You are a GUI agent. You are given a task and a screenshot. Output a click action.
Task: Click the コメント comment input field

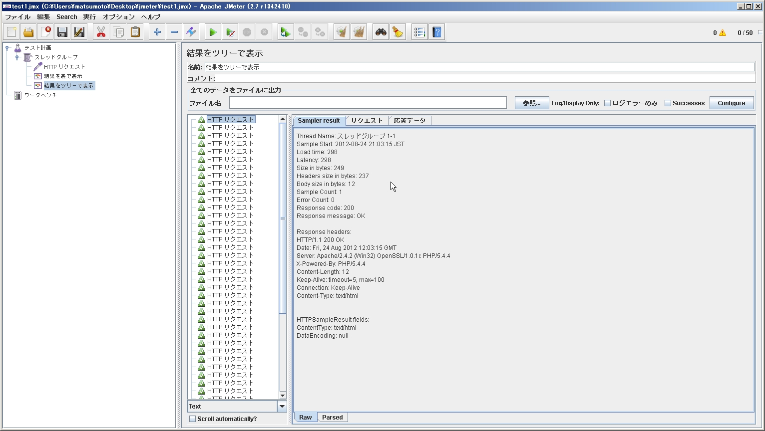(485, 78)
